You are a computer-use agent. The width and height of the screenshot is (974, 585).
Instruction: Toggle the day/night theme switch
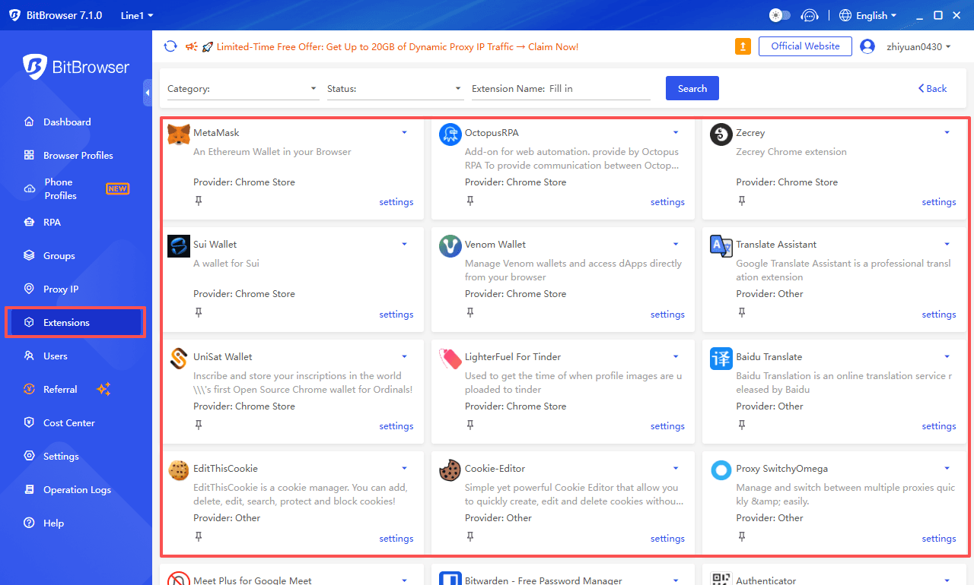778,14
